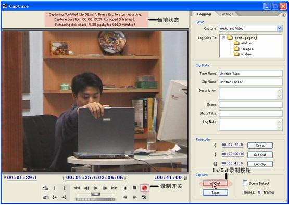Click the out-point timecode 02:06:06 under preview
Viewport: 289px width, 205px height.
click(109, 178)
